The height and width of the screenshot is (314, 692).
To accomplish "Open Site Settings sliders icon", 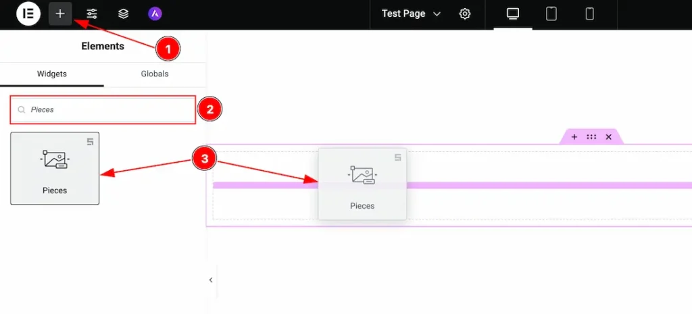I will 92,14.
